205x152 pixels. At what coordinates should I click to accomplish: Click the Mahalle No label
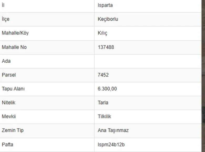(14, 47)
